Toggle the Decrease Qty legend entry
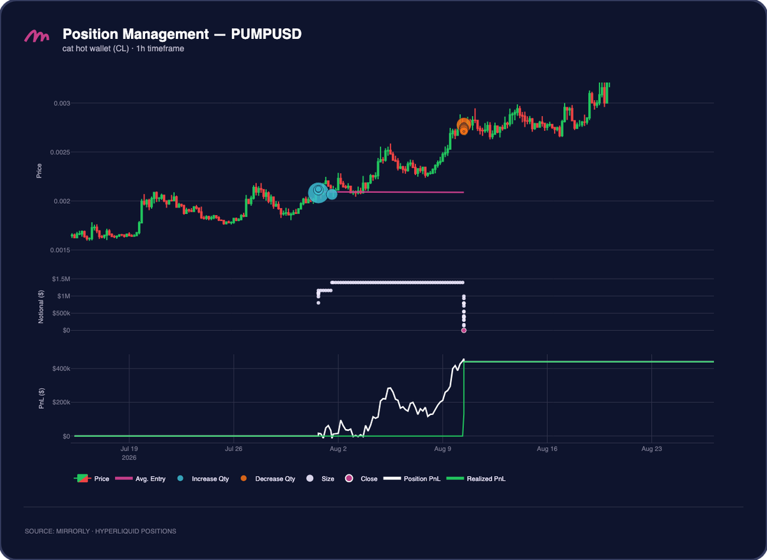 [267, 478]
